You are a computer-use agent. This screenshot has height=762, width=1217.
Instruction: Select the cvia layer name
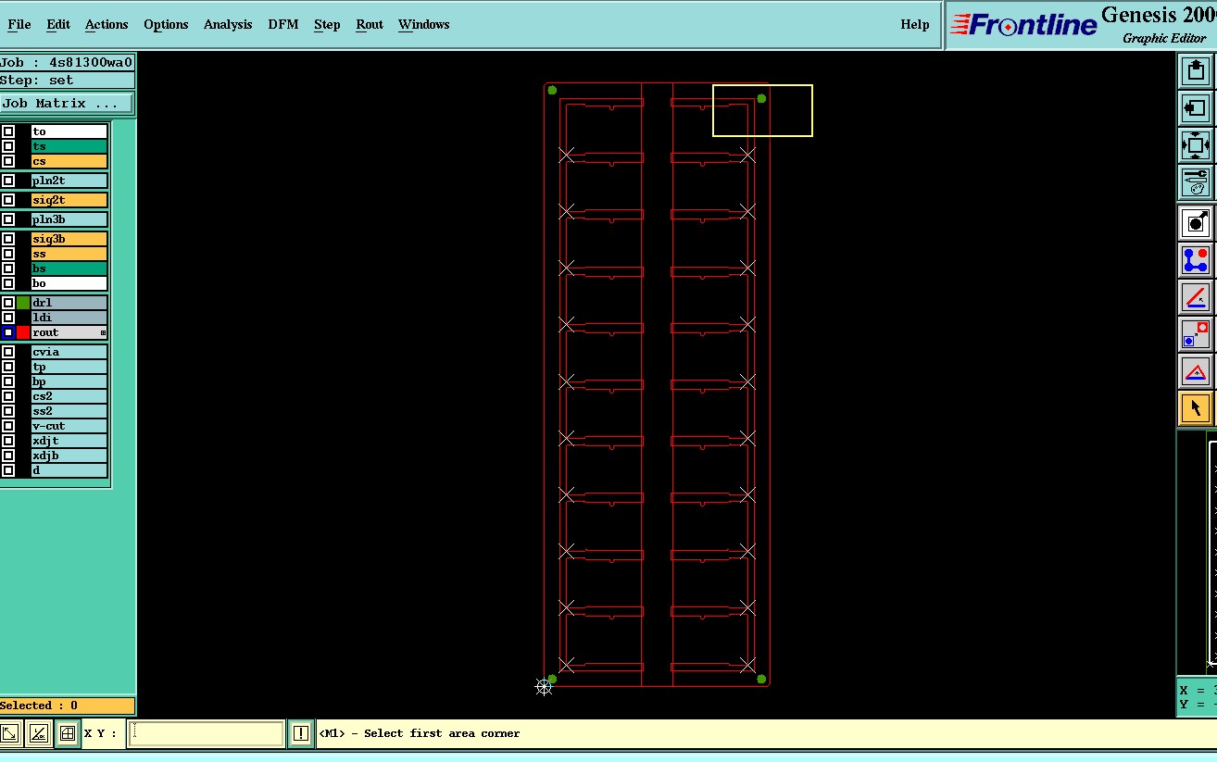click(69, 352)
